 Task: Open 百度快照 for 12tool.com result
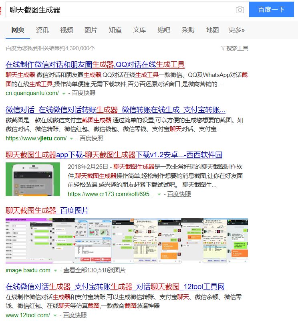[75, 315]
